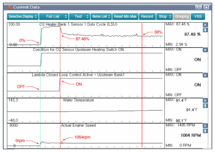The width and height of the screenshot is (215, 152).
Task: Remove the Actual Engine Speed graph
Action: point(205,125)
